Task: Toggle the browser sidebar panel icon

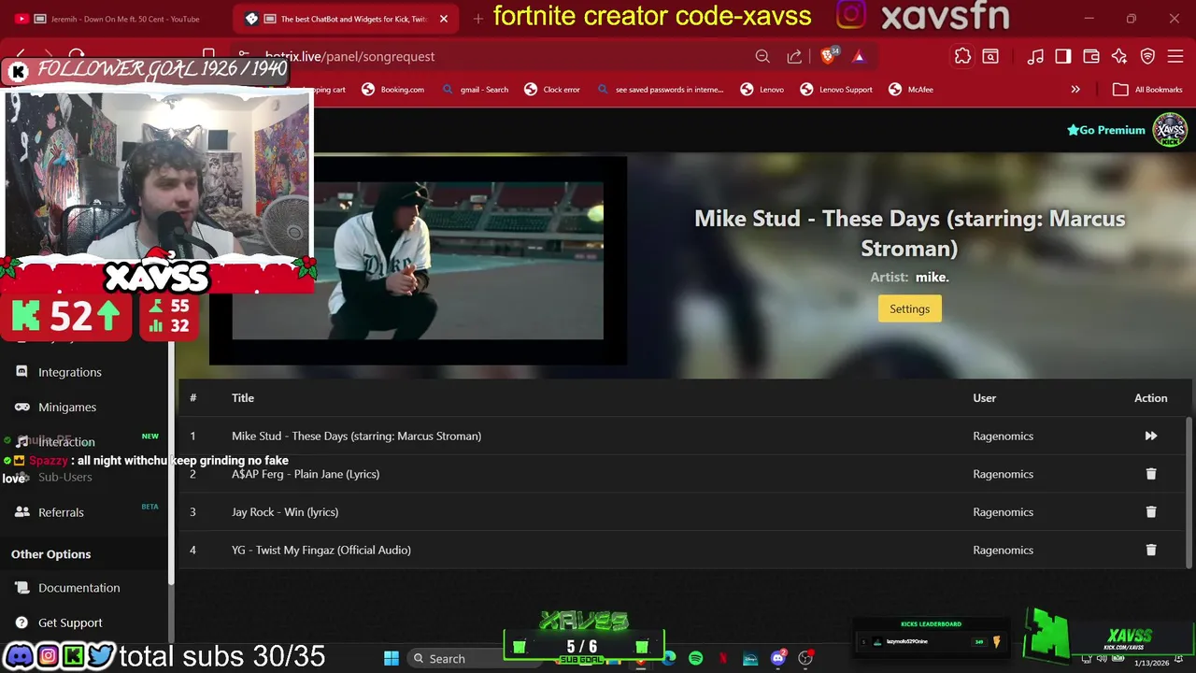Action: tap(1063, 56)
